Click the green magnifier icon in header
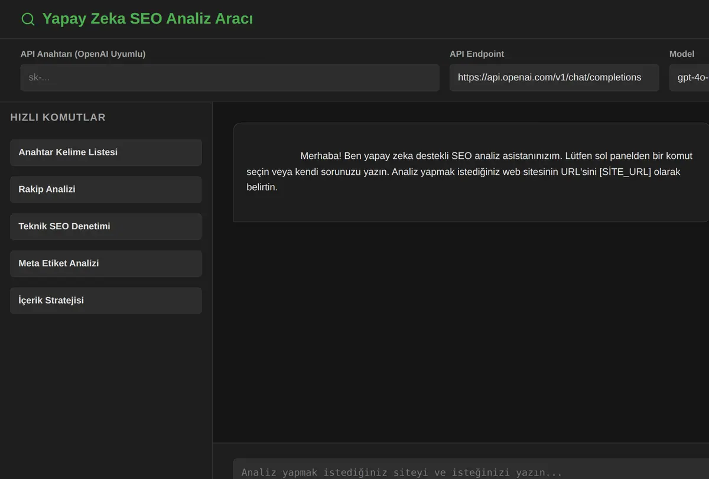 click(28, 19)
